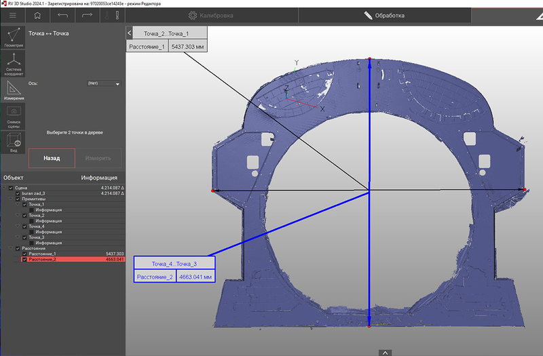Click the Home icon in top toolbar

[37, 15]
